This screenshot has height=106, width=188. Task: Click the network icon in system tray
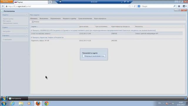coord(170,103)
